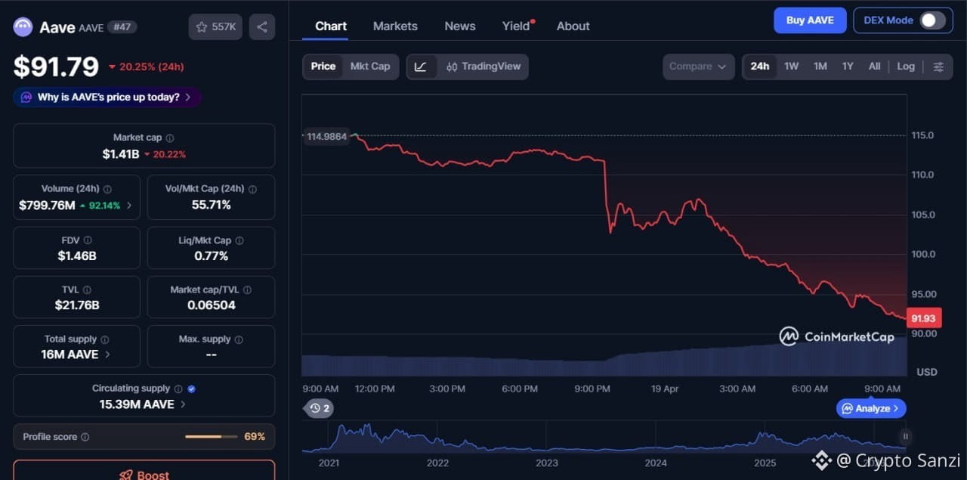
Task: Click Profile score info icon
Action: pos(85,437)
